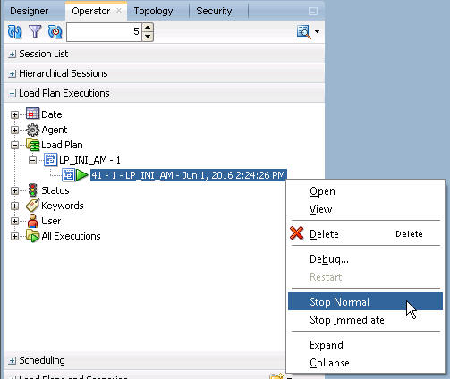The image size is (450, 379).
Task: Switch to the Designer tab
Action: [30, 11]
